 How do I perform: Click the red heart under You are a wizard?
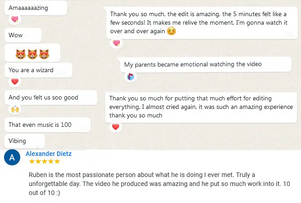[15, 82]
